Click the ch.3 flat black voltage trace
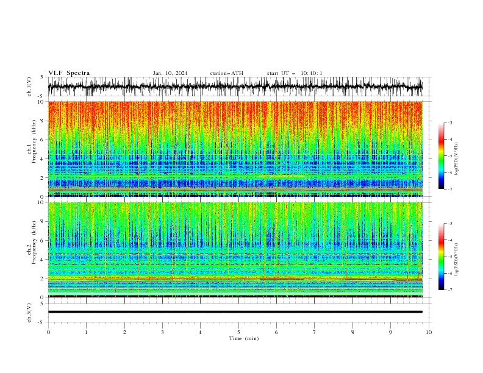This screenshot has width=483, height=373. coord(235,312)
